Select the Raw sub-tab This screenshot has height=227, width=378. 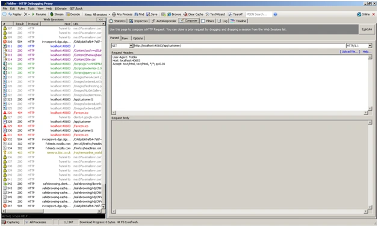(x=125, y=38)
